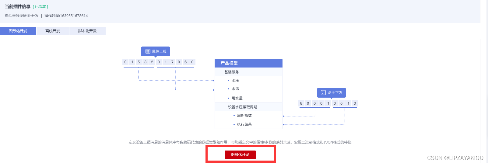The image size is (488, 163).
Task: Click the digit 5 in property bytes
Action: point(139,62)
